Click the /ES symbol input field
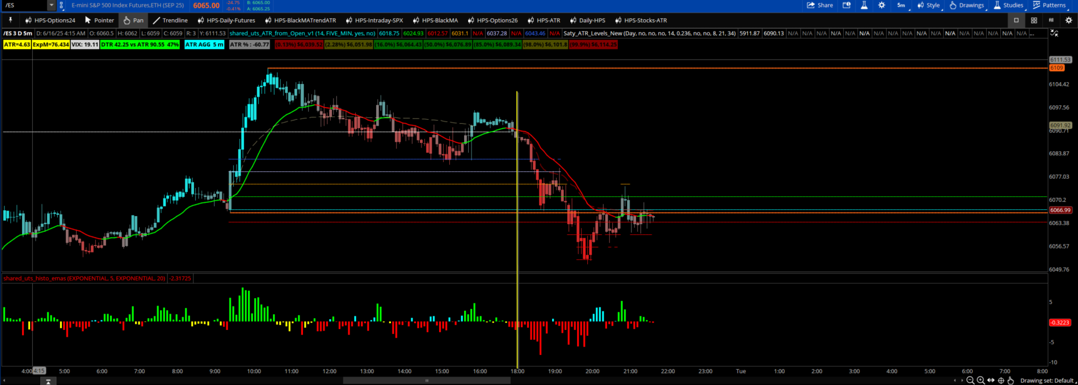Image resolution: width=1078 pixels, height=385 pixels. coord(25,5)
